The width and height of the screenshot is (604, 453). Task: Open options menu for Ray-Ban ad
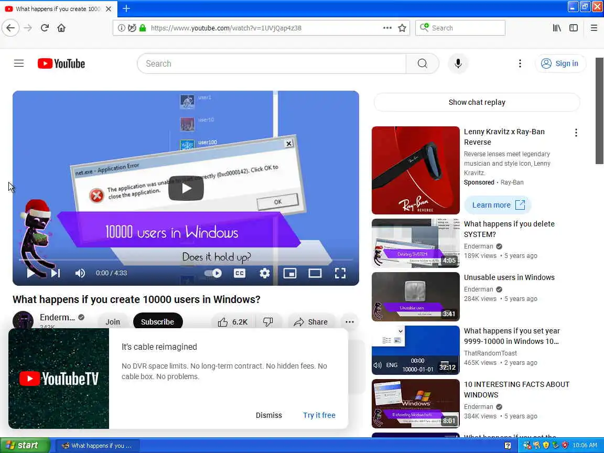[x=576, y=133]
